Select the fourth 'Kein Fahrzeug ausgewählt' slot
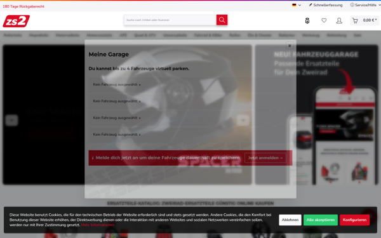Viewport: 381px width, 238px height. 117,135
